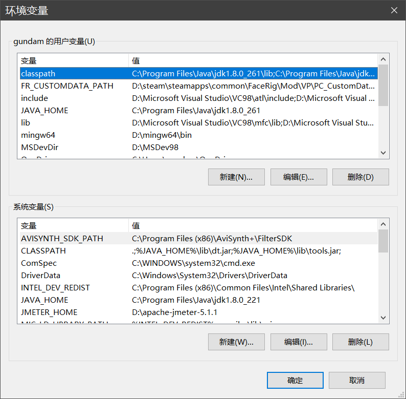Screen dimensions: 406x399
Task: Click 编辑(I) button for system variables
Action: 298,342
